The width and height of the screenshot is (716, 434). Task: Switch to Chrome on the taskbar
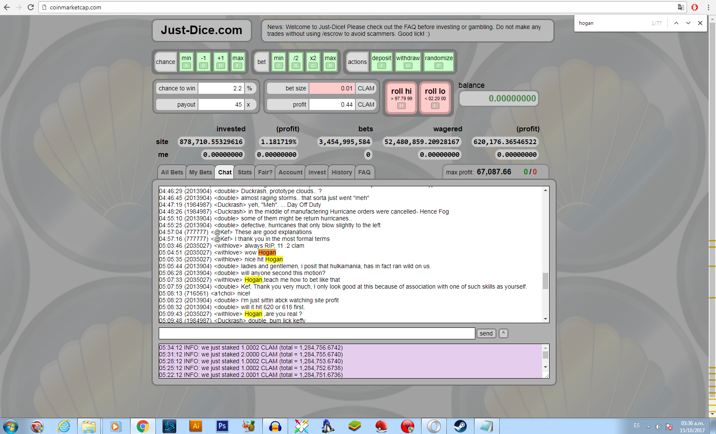143,426
